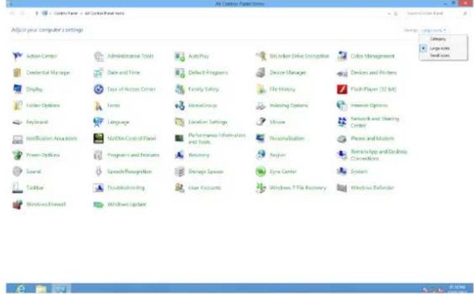The image size is (474, 294).
Task: Open the Windows 7 File Recovery link
Action: click(x=298, y=188)
